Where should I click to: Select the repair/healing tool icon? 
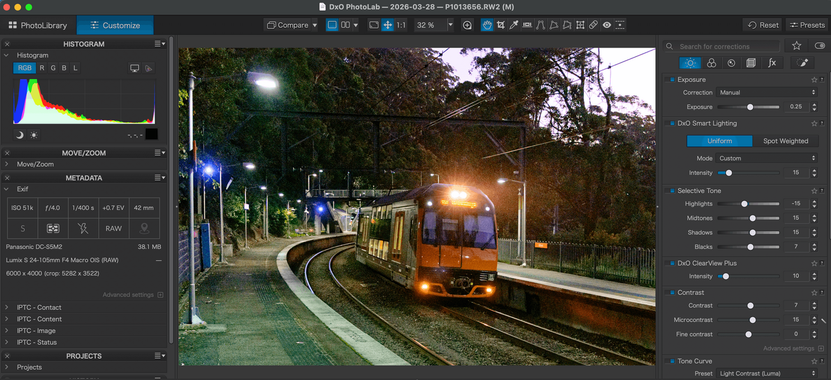tap(593, 25)
